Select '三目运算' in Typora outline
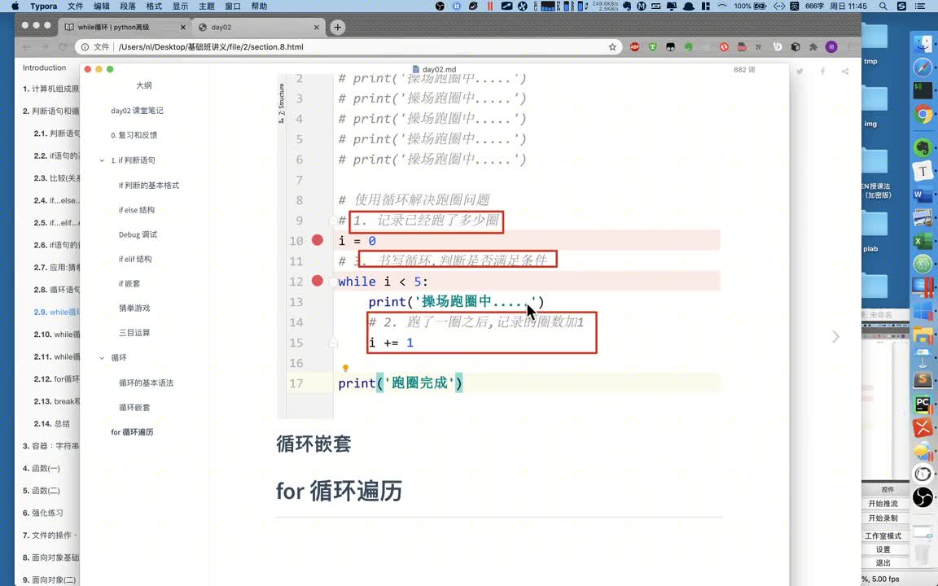Image resolution: width=938 pixels, height=586 pixels. coord(134,332)
